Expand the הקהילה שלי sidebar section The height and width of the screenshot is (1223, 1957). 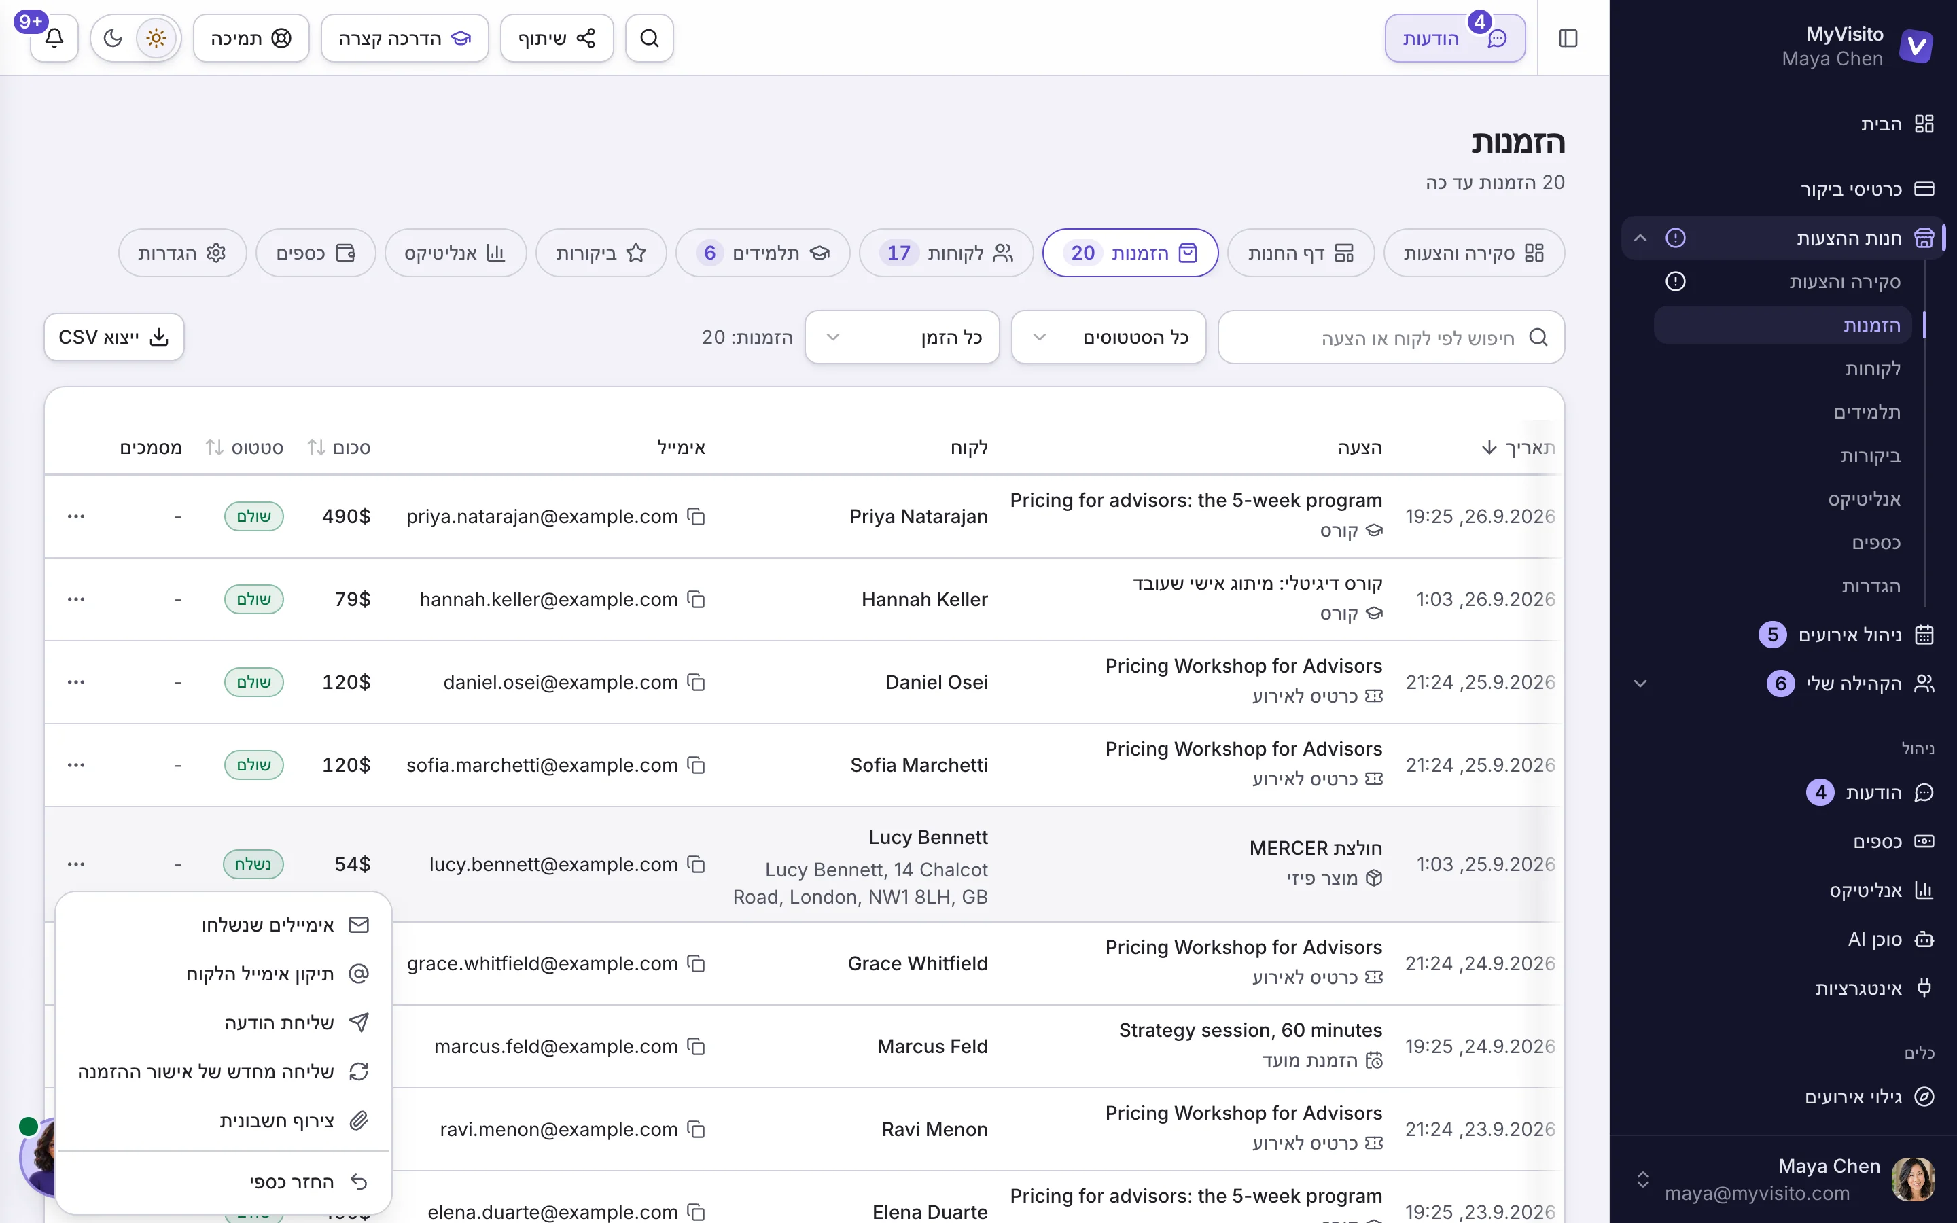1640,684
